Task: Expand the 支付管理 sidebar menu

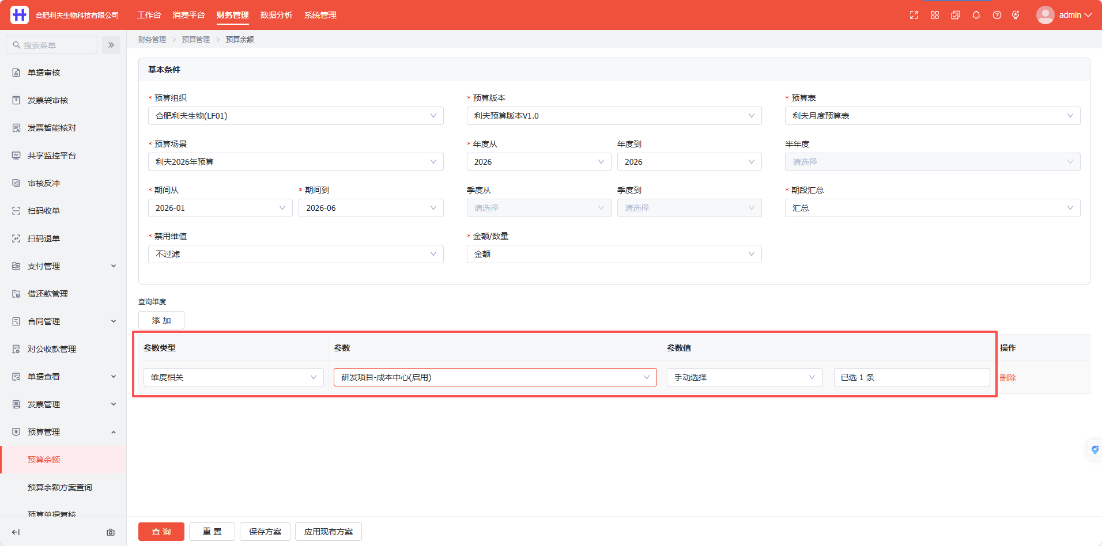Action: (63, 266)
